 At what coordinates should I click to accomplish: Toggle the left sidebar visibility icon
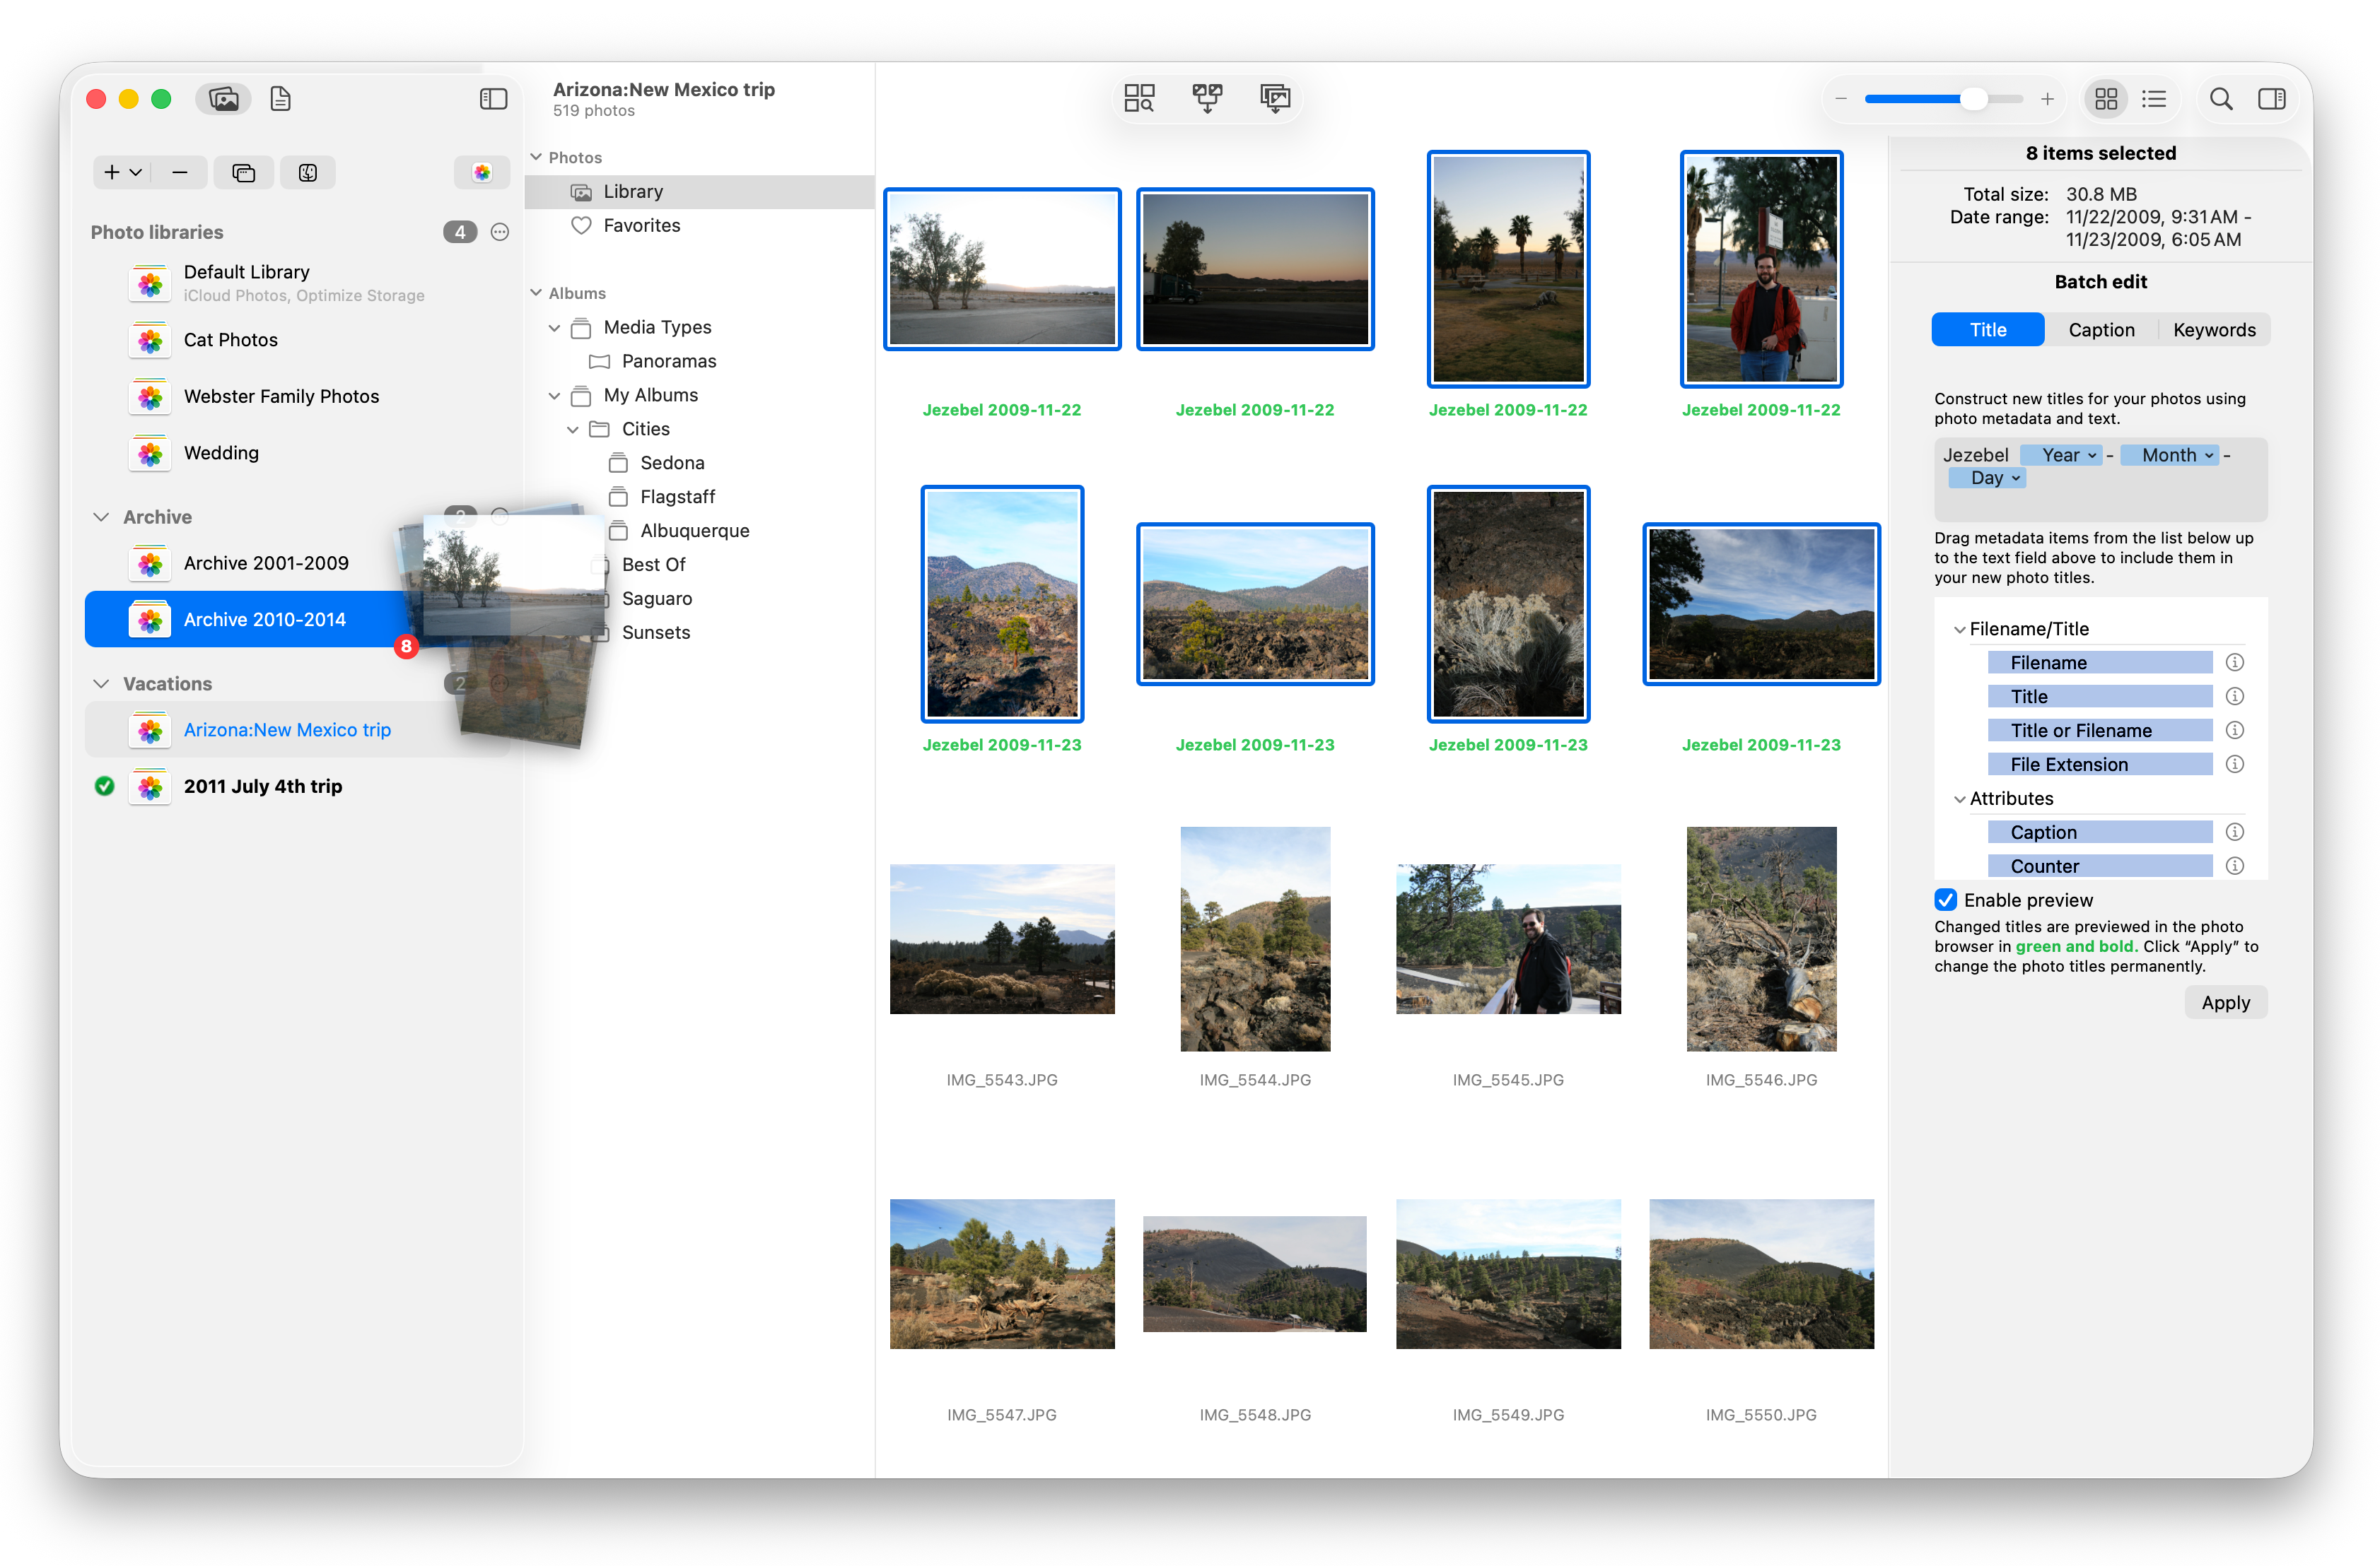click(x=493, y=99)
